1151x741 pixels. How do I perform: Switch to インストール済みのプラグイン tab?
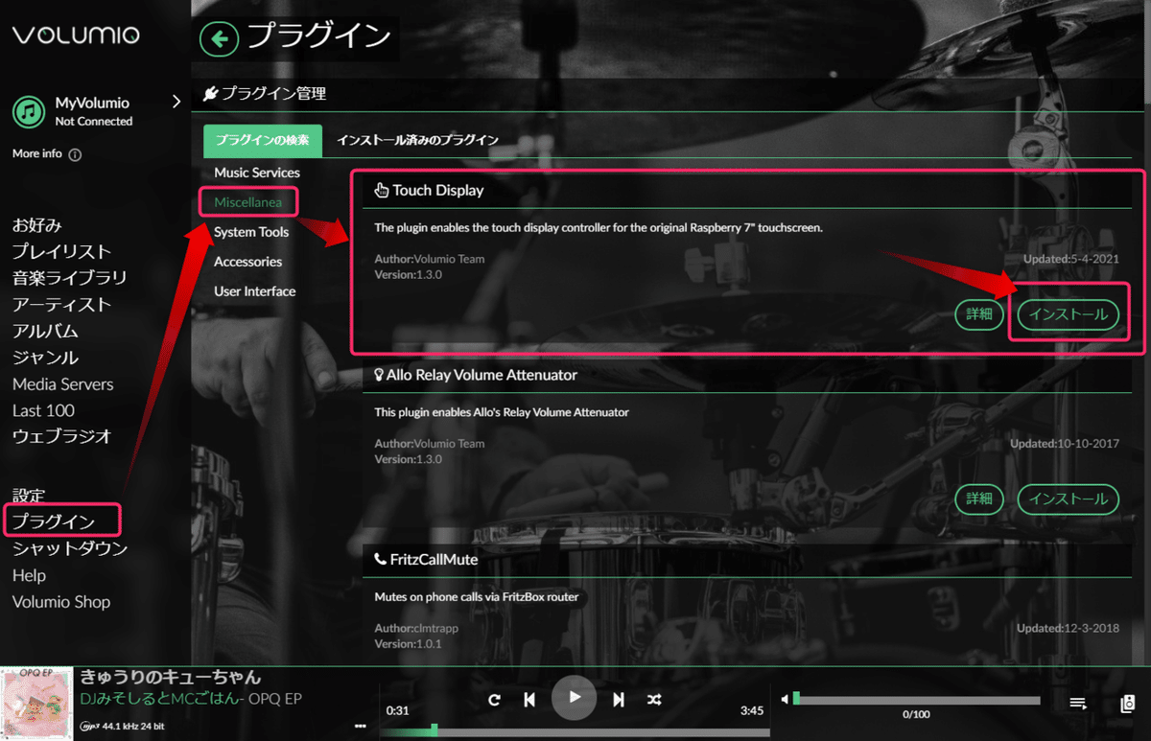(417, 140)
